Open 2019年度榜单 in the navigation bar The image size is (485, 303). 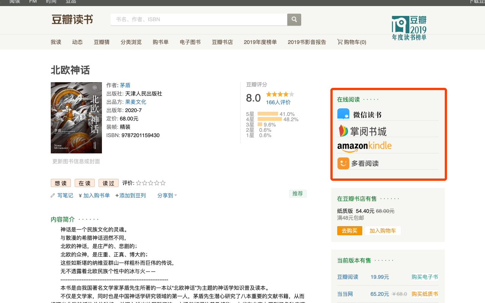(x=260, y=42)
